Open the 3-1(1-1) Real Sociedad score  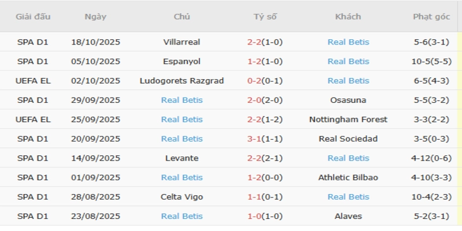click(x=265, y=139)
